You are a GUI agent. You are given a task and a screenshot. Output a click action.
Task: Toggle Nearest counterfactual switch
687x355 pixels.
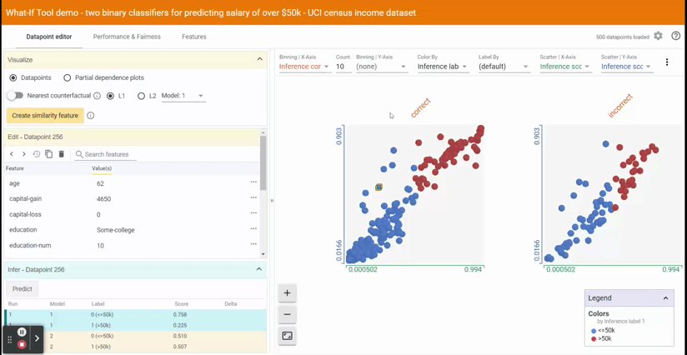coord(15,96)
